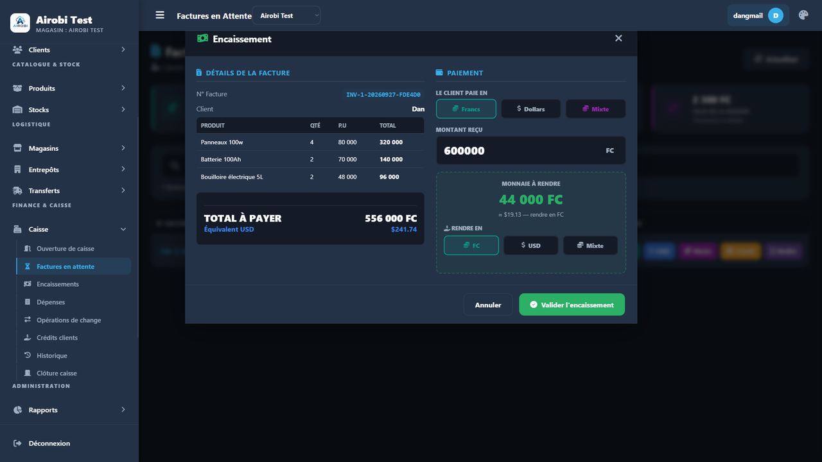Click the Airobi logo icon

pyautogui.click(x=20, y=23)
